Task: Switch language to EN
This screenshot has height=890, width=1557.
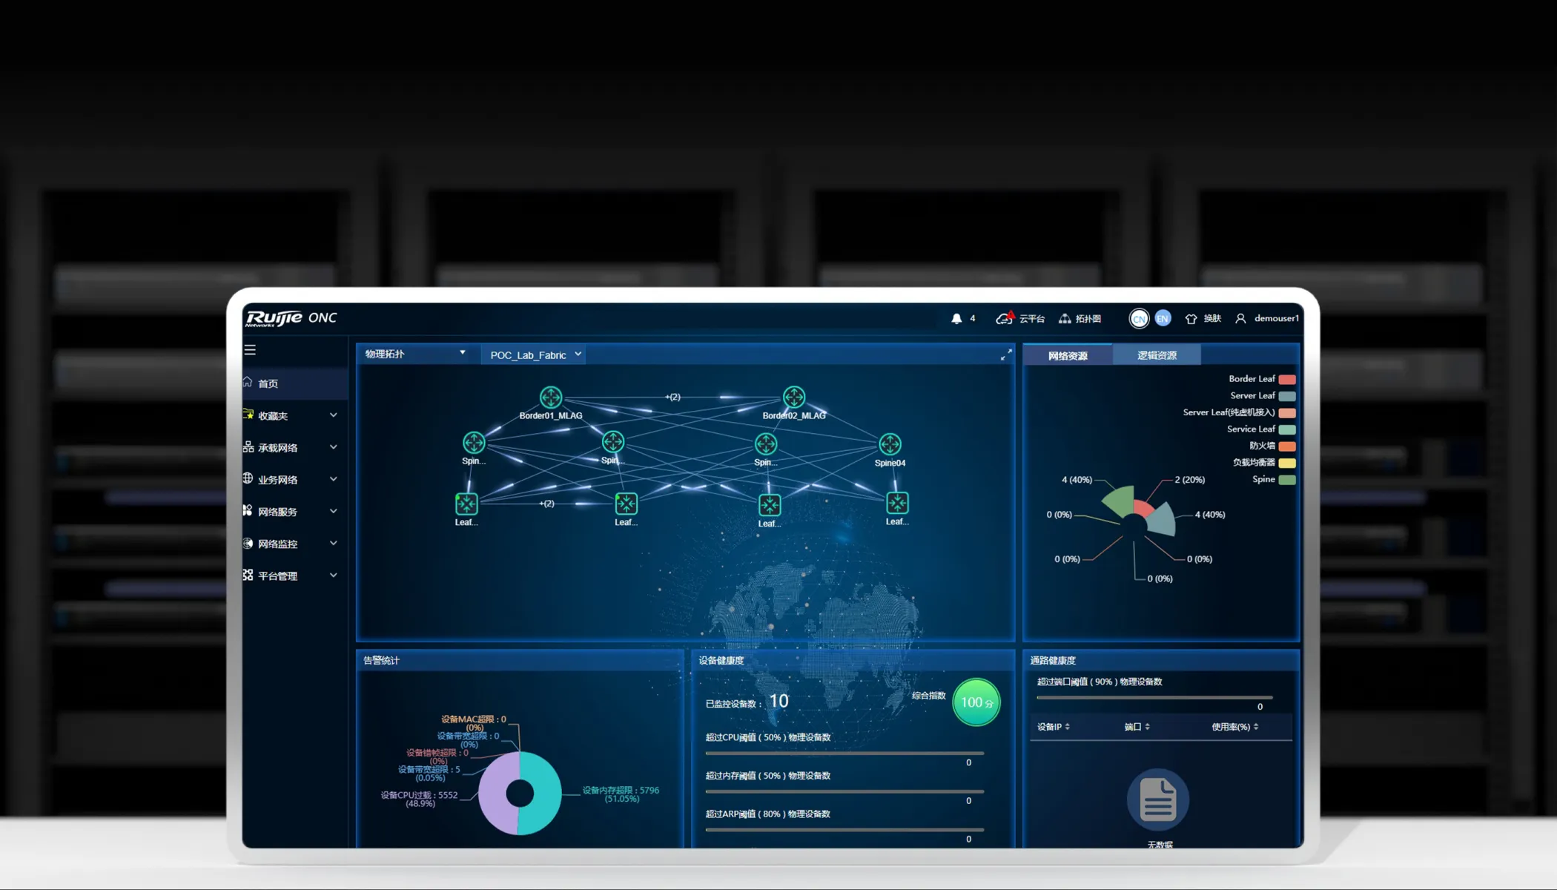Action: [x=1163, y=318]
